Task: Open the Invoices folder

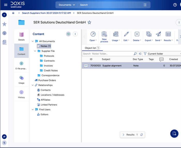Action: (x=46, y=65)
